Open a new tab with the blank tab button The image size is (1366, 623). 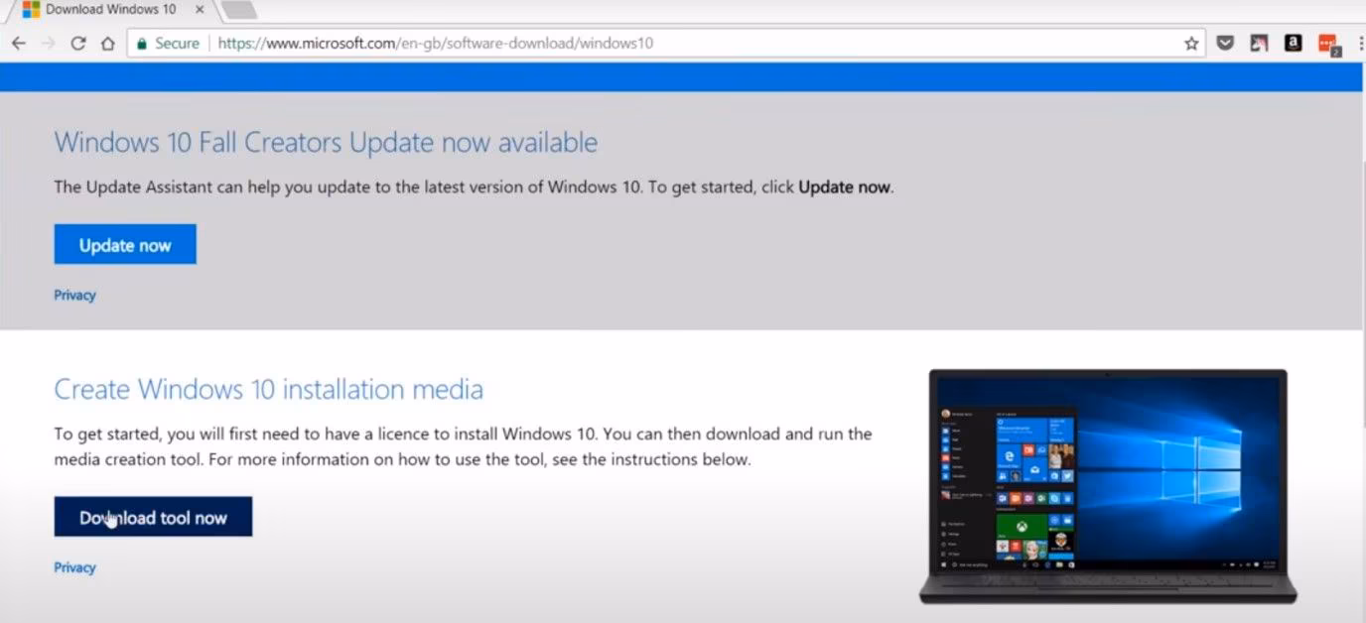click(x=238, y=10)
